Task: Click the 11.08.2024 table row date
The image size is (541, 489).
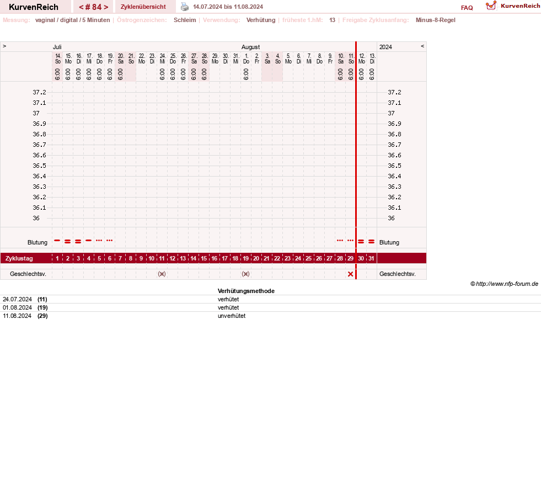Action: pos(17,316)
